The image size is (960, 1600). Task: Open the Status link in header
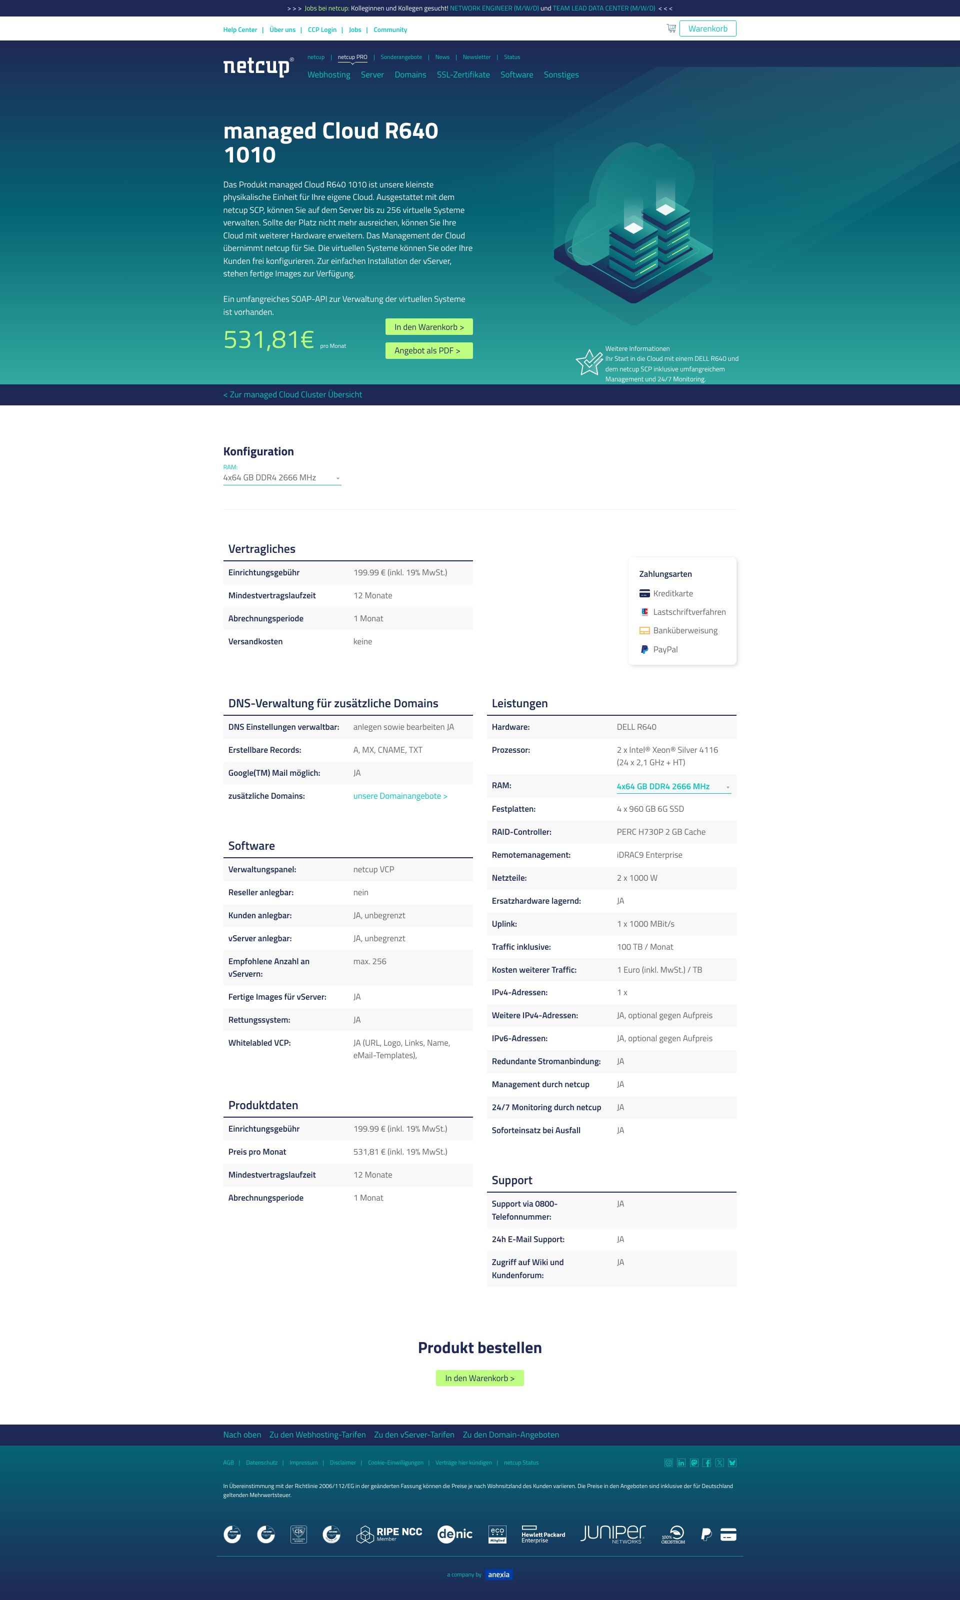coord(511,57)
